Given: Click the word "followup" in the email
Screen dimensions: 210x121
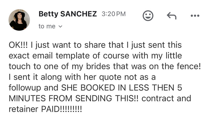Looking at the screenshot, I should 25,88.
